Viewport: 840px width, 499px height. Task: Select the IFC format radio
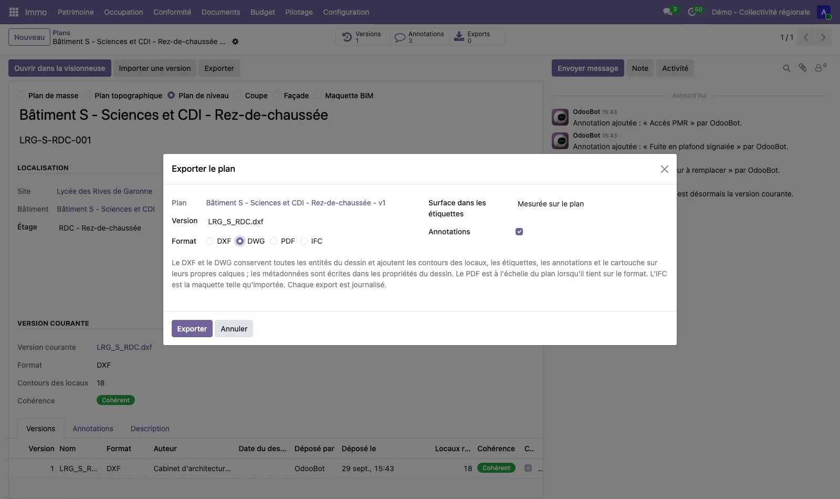304,241
